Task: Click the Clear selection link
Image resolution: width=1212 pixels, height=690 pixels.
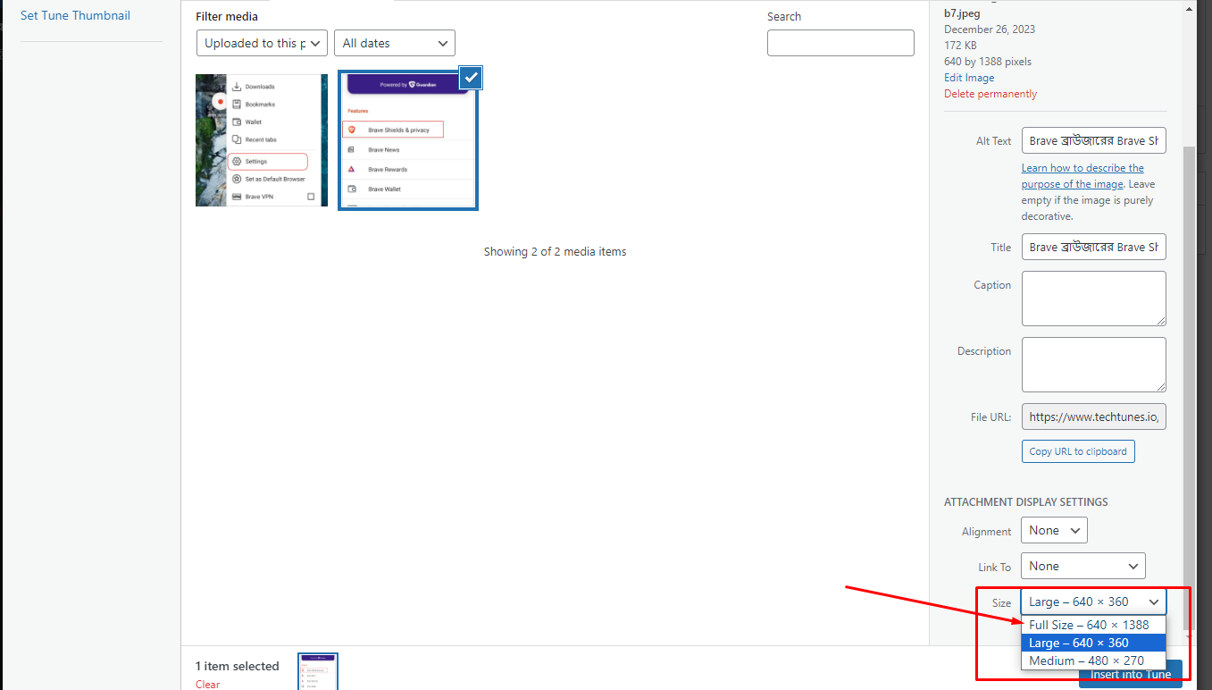Action: (x=207, y=684)
